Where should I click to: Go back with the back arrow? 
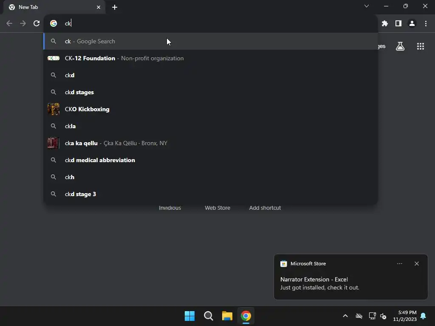point(9,23)
